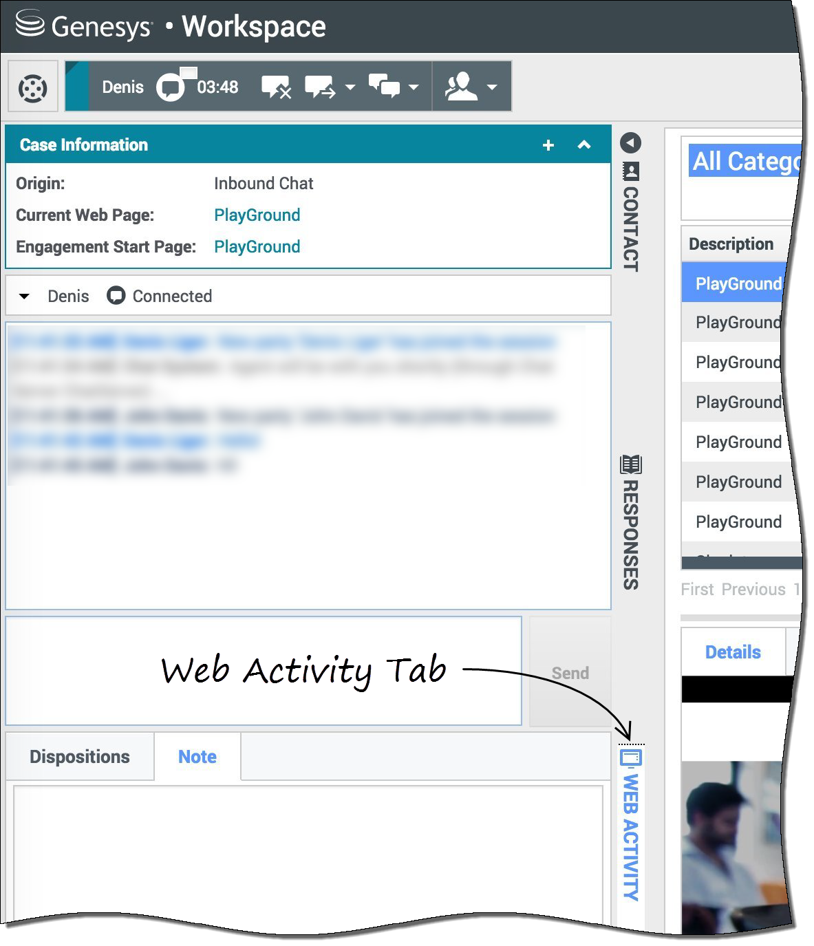Go to the Previous page of results
The width and height of the screenshot is (814, 946).
(753, 590)
